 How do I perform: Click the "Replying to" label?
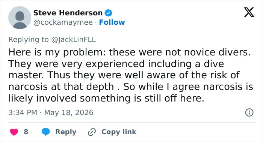(x=29, y=40)
